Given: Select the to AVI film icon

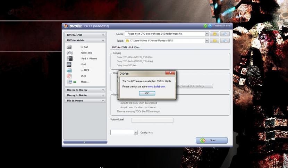Looking at the screenshot, I should [x=69, y=47].
